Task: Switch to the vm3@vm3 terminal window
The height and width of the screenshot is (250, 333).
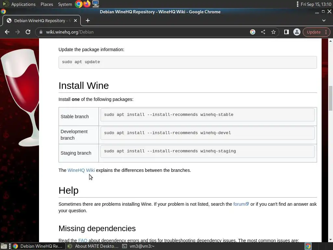Action: [139, 246]
